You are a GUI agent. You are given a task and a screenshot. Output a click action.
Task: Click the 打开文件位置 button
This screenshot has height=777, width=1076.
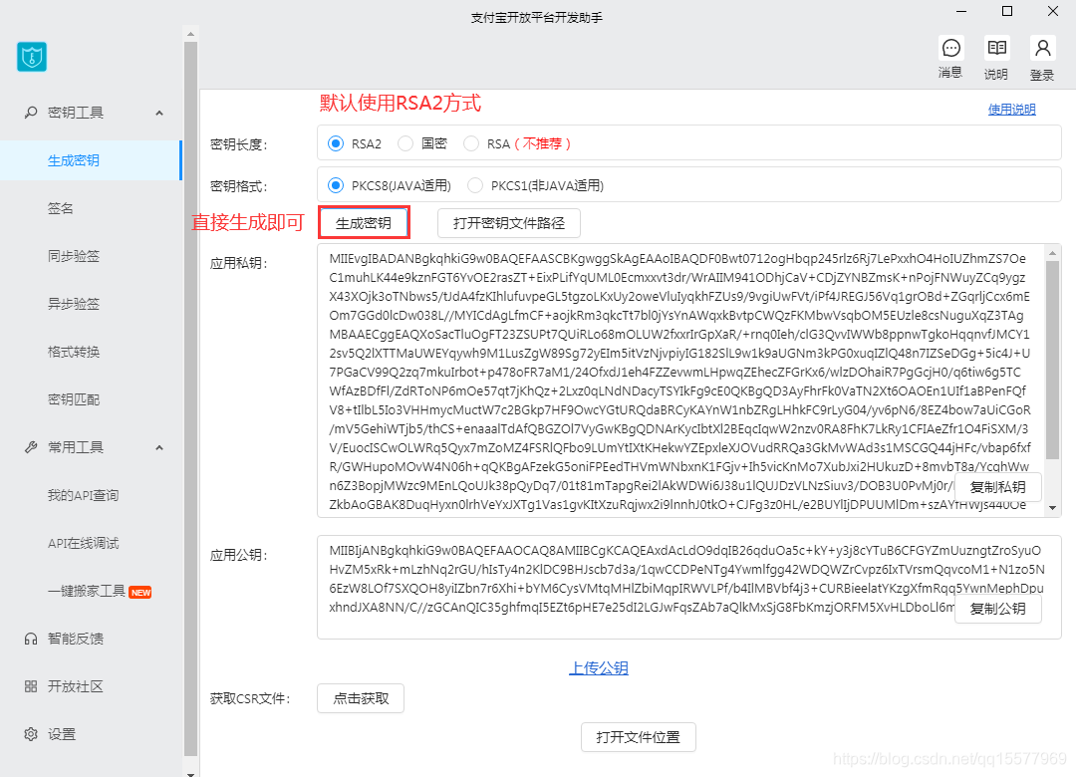(x=639, y=737)
